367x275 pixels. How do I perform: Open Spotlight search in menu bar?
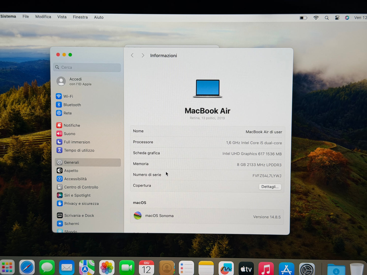327,18
